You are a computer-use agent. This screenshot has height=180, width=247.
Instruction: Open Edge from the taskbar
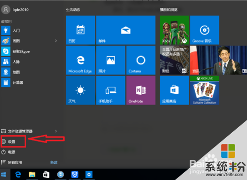(18, 175)
